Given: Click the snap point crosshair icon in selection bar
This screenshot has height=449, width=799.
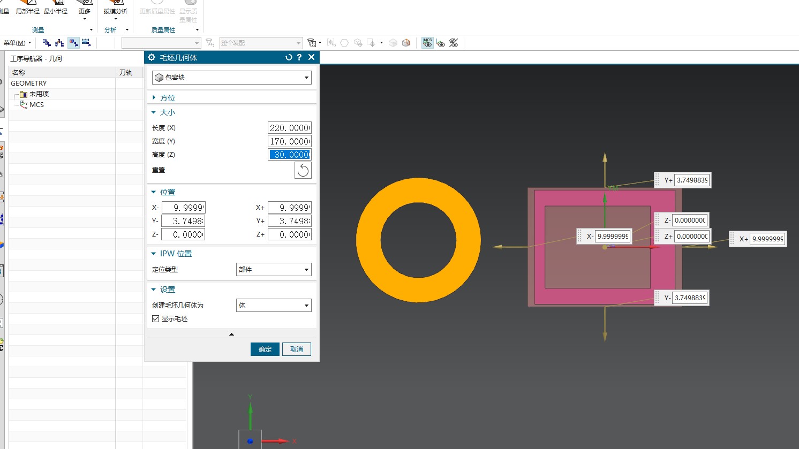Looking at the screenshot, I should click(331, 43).
